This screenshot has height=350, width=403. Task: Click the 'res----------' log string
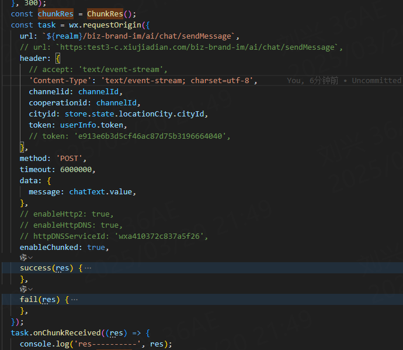pos(107,344)
